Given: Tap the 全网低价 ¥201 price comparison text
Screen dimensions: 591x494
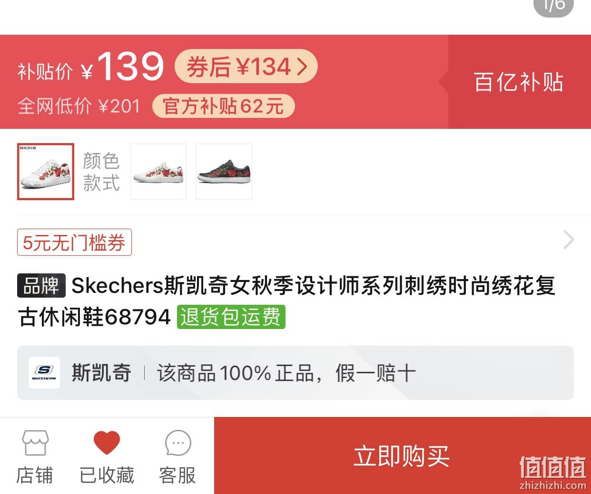Looking at the screenshot, I should tap(79, 106).
